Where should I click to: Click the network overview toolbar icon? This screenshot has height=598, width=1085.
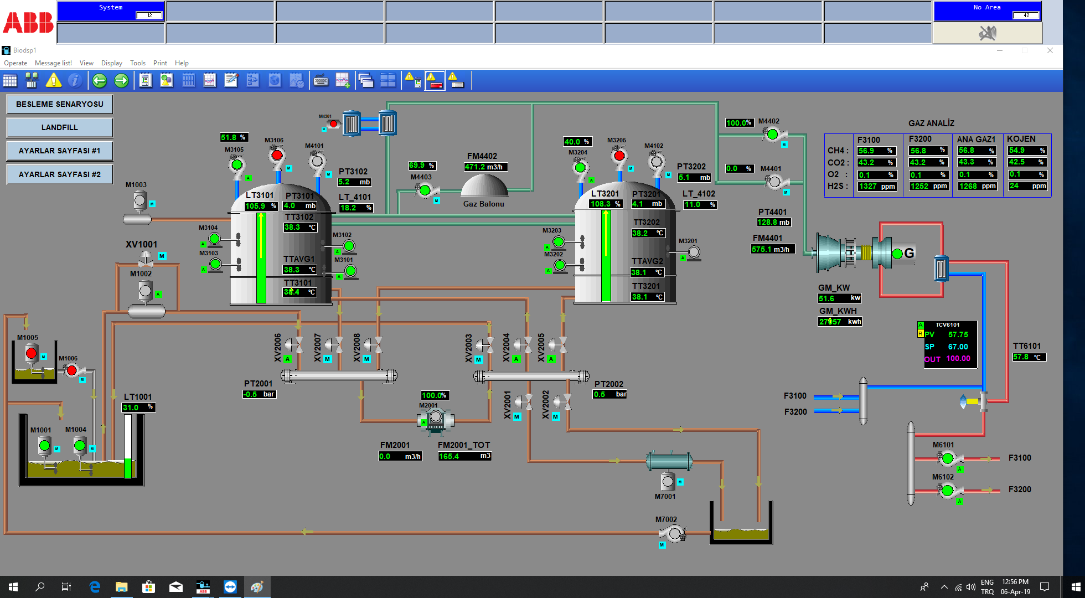[x=32, y=81]
